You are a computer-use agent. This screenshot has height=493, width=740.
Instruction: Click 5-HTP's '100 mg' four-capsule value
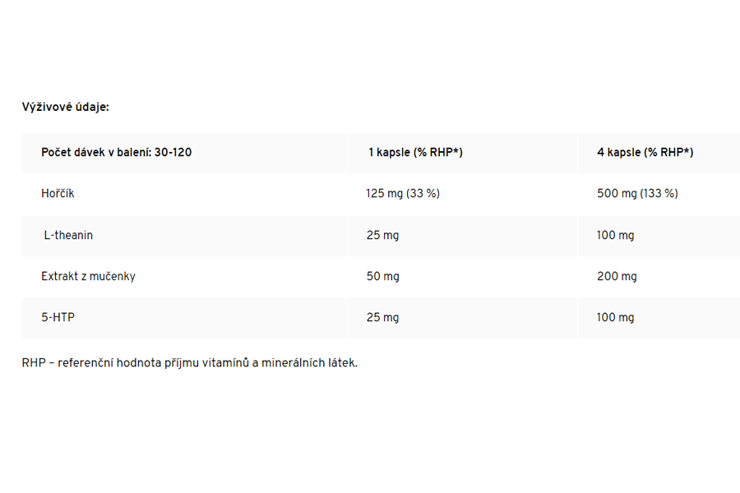point(616,317)
